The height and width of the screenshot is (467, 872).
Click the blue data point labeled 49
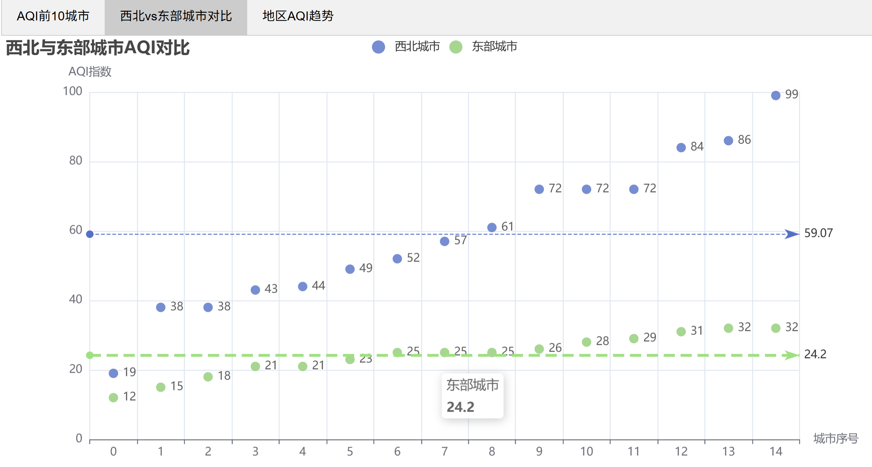(x=350, y=269)
